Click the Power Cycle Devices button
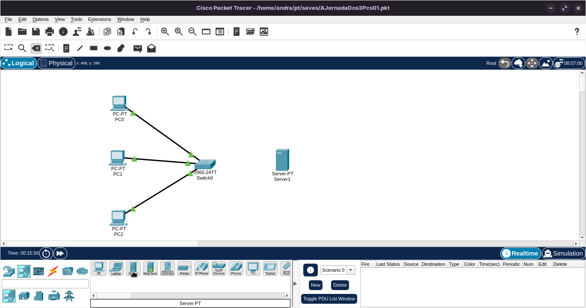This screenshot has height=308, width=586. (46, 253)
